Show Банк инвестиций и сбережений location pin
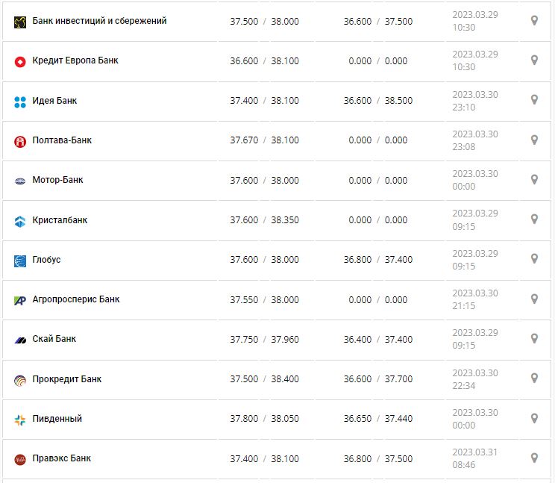 pyautogui.click(x=534, y=20)
